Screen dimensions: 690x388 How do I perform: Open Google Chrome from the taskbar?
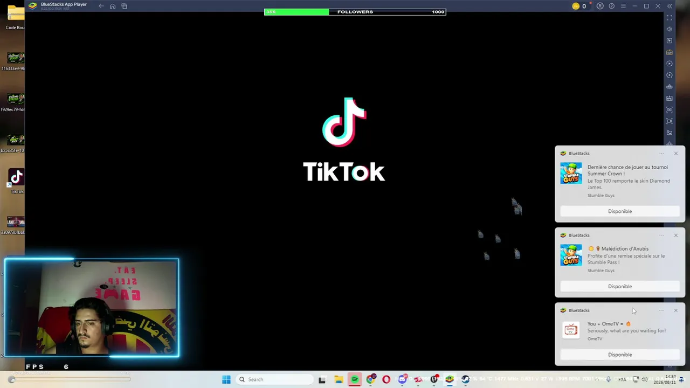click(x=370, y=379)
